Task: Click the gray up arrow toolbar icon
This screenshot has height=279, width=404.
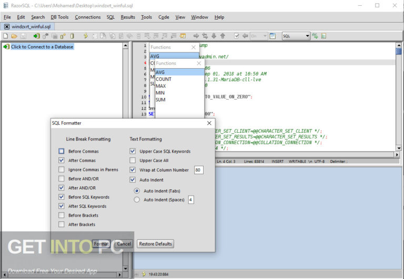Action: click(x=223, y=36)
